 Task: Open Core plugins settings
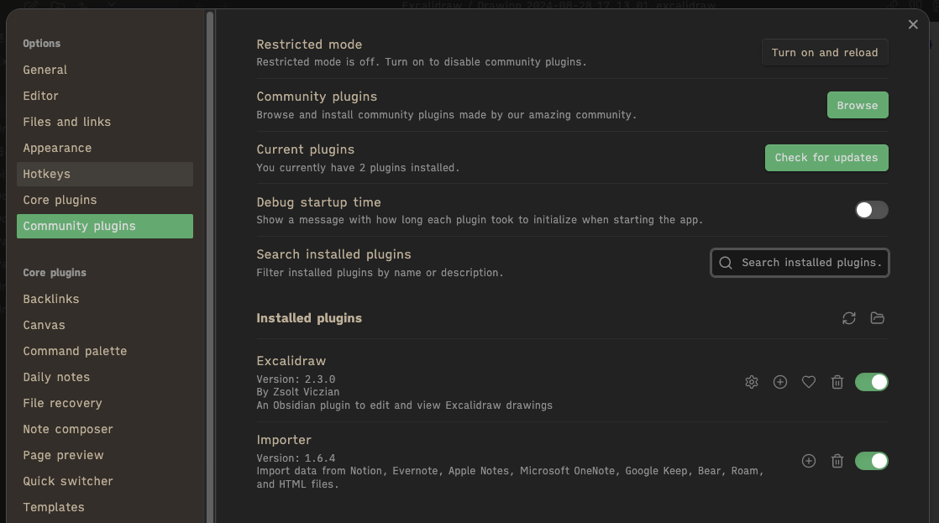point(105,200)
